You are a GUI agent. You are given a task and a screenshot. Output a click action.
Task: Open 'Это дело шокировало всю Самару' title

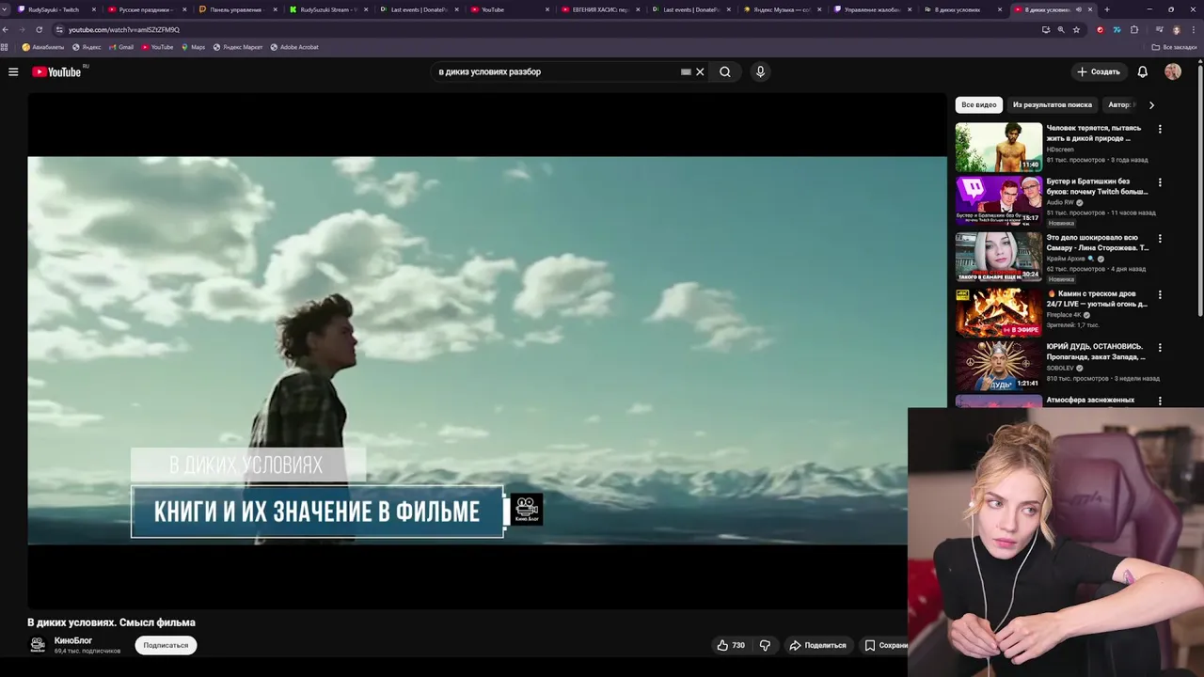tap(1098, 243)
